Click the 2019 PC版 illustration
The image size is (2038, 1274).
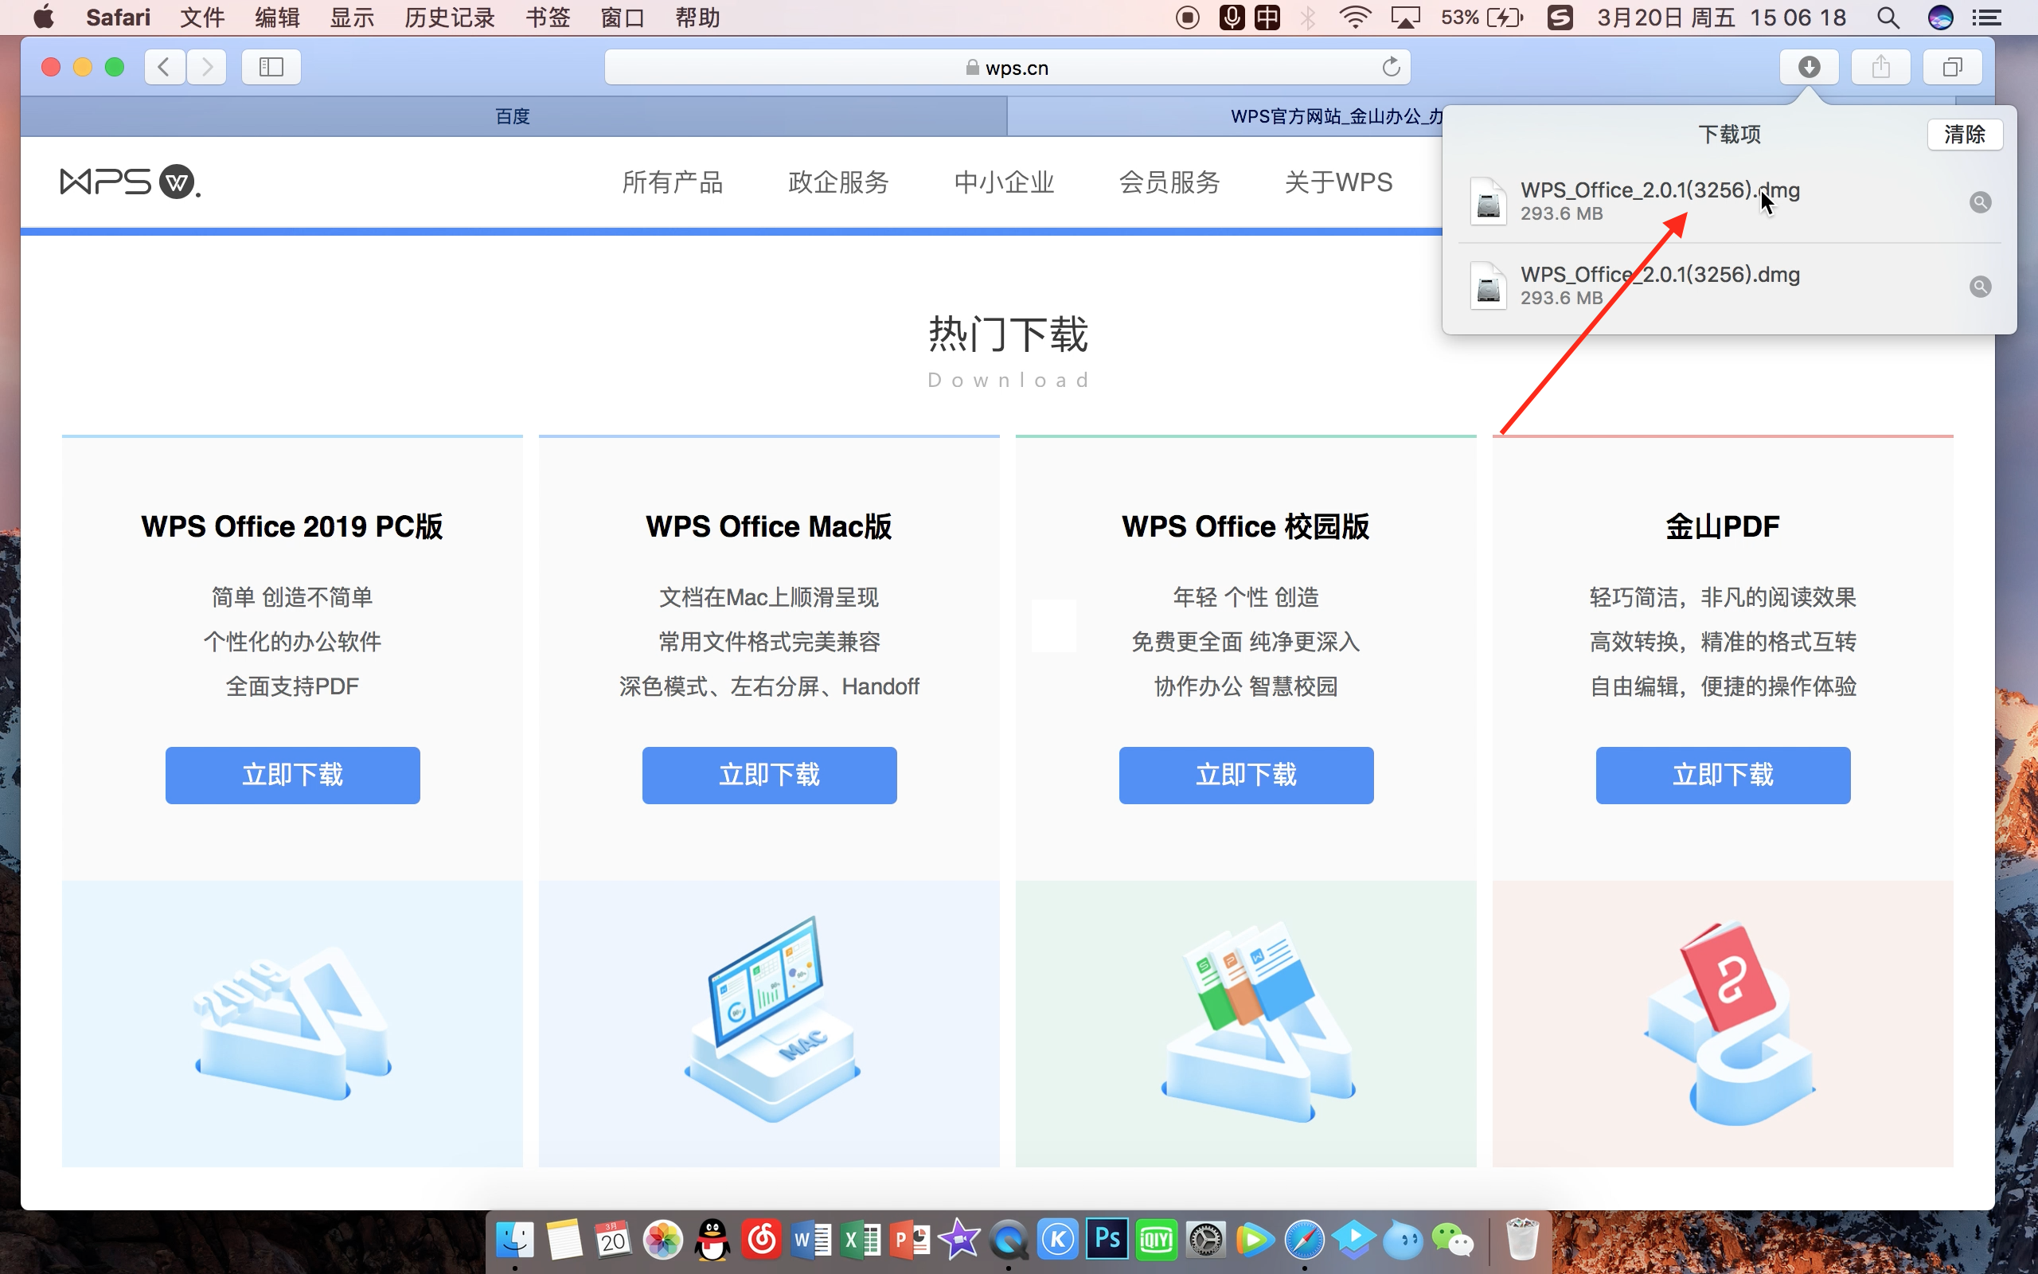292,1024
